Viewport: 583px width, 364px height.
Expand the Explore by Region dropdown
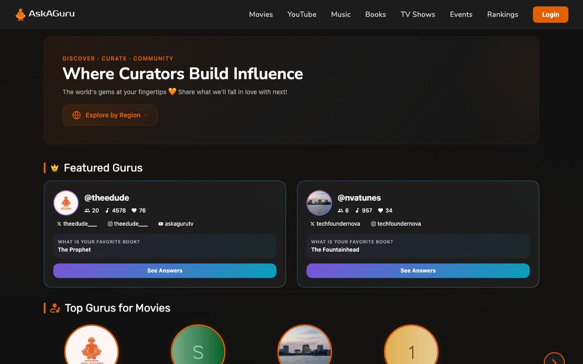(110, 115)
